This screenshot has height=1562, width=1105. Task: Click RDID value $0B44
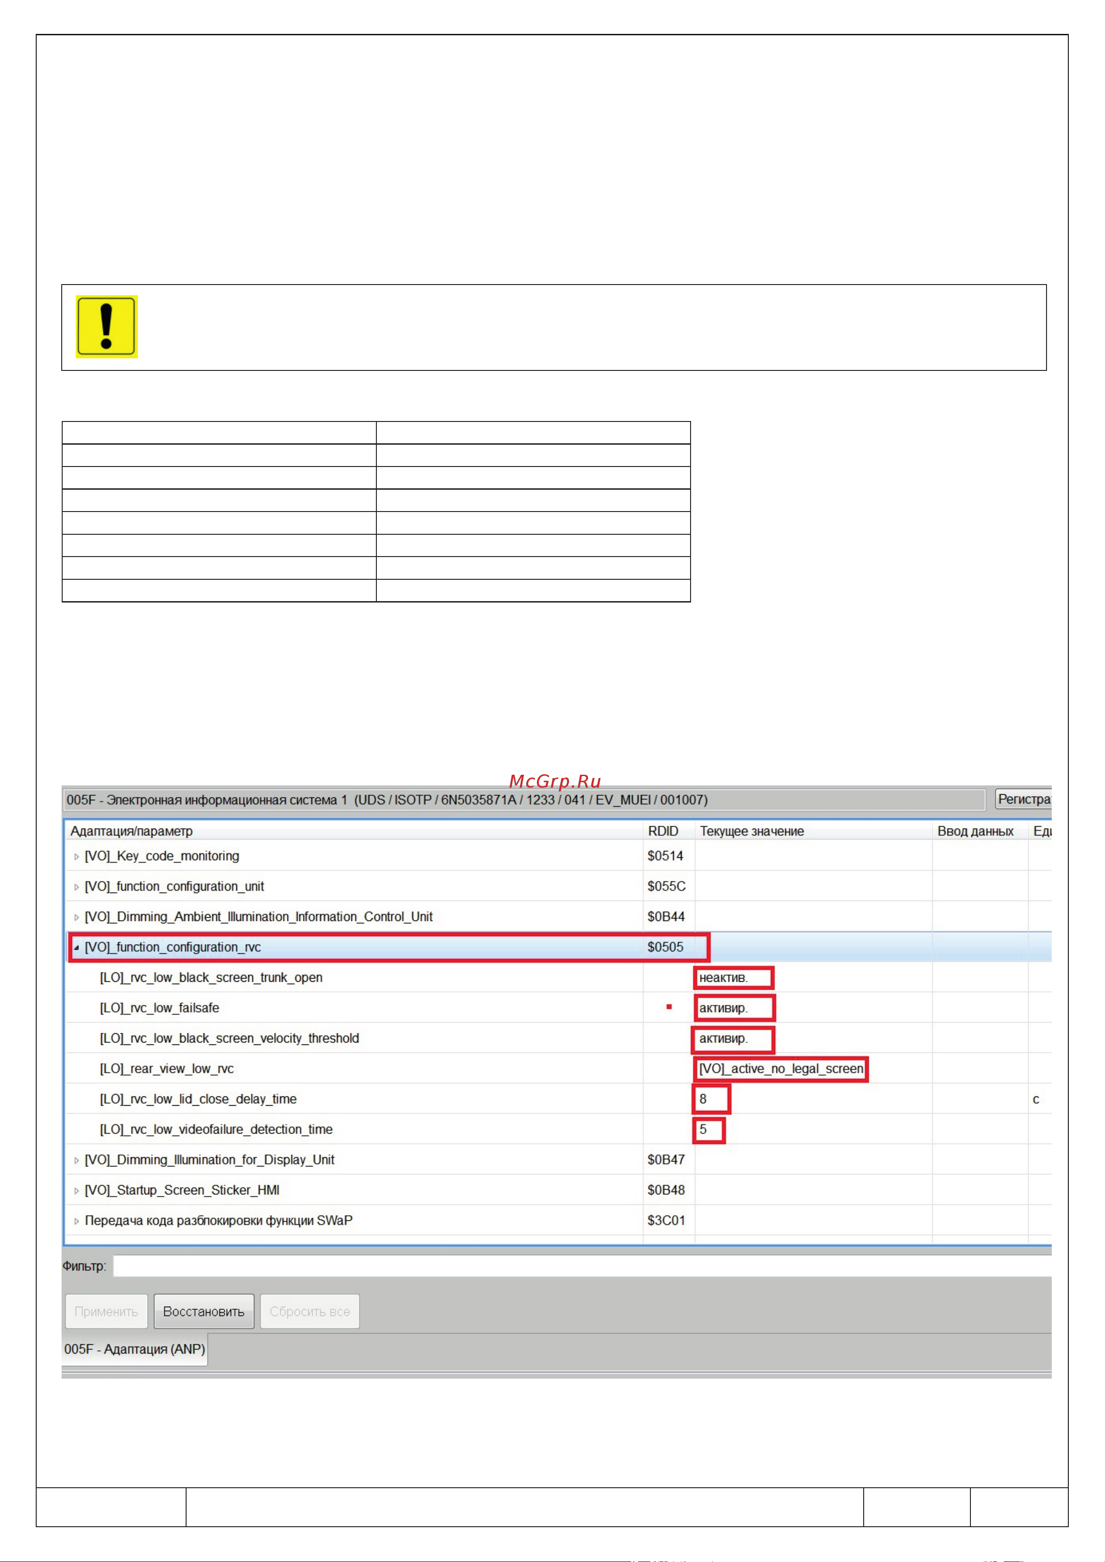click(x=666, y=917)
